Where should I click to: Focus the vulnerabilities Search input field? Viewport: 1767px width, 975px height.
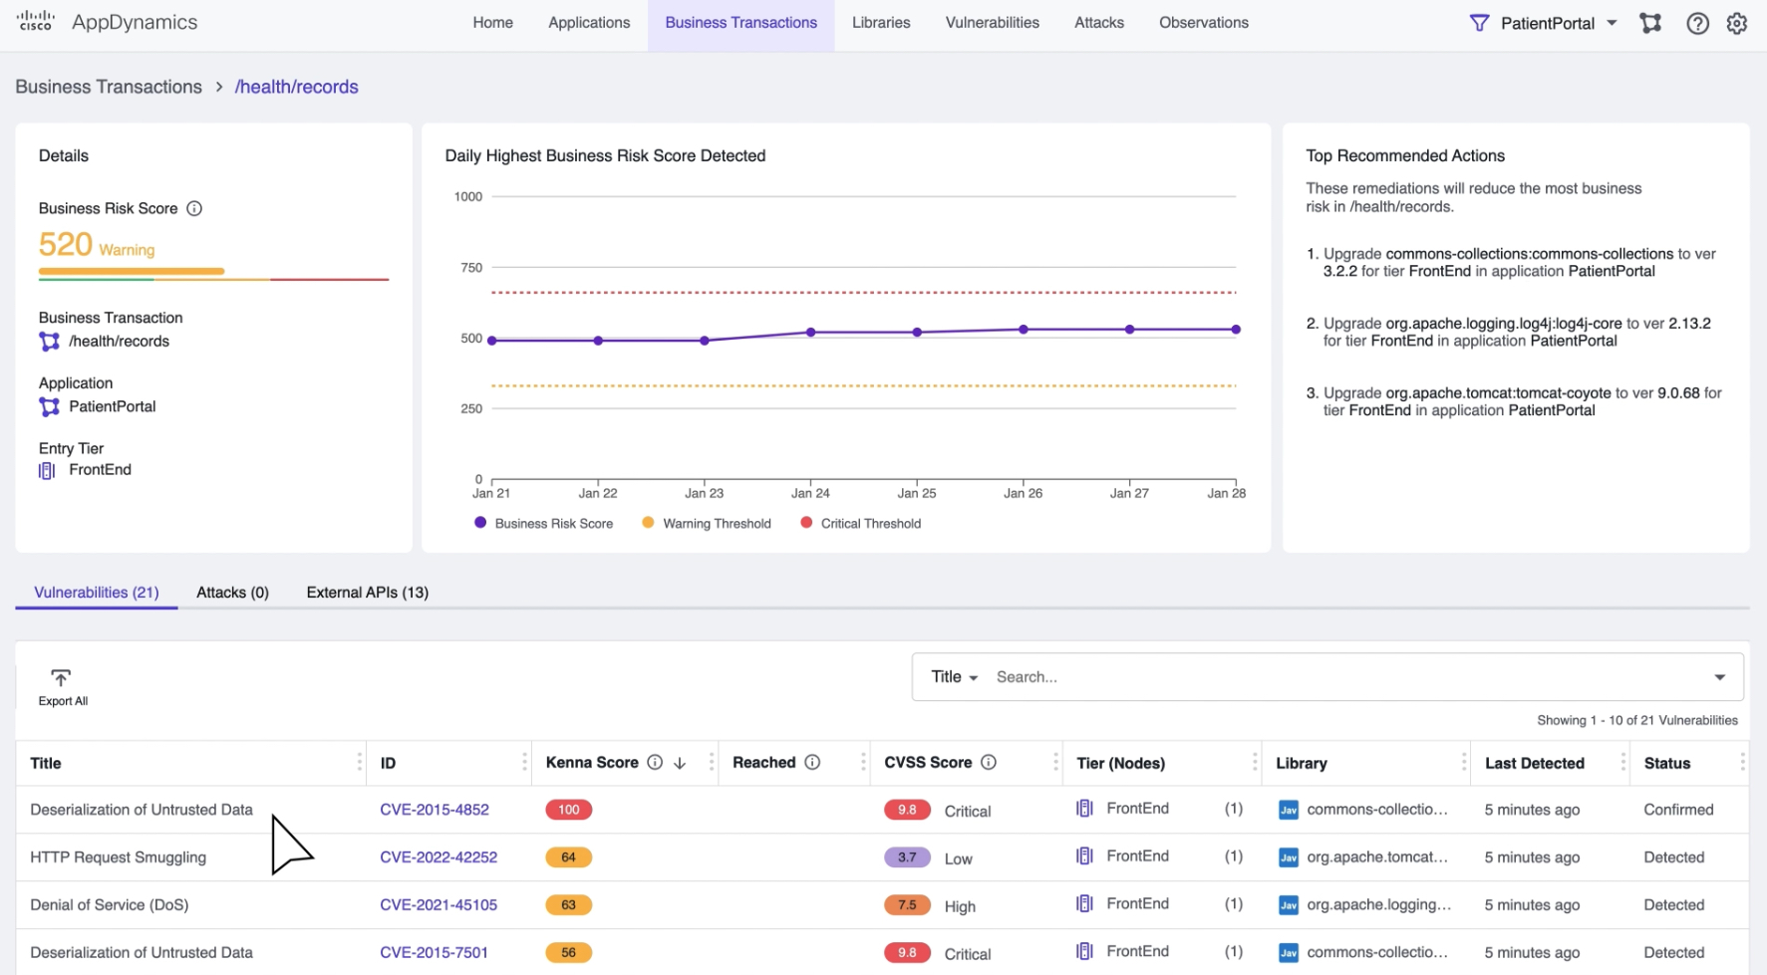point(1345,677)
